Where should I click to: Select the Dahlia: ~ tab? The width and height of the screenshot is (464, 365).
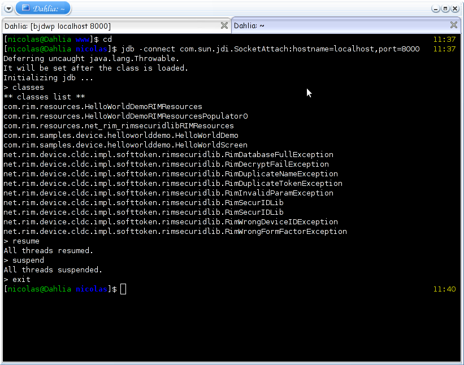click(249, 25)
